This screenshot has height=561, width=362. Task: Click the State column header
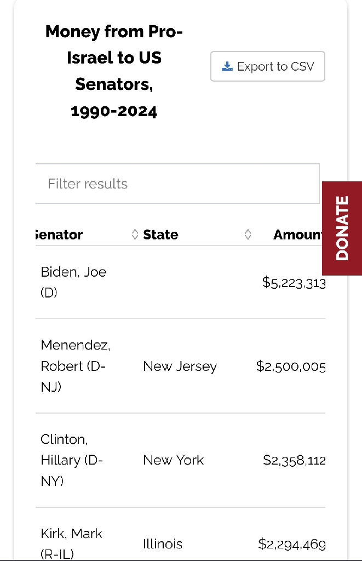click(160, 234)
